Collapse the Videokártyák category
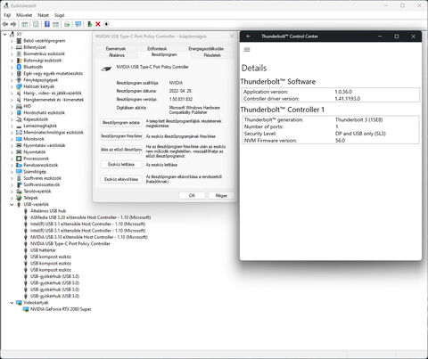428x359 pixels. click(x=12, y=303)
